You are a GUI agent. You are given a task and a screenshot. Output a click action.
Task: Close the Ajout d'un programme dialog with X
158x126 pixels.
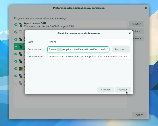(130, 33)
